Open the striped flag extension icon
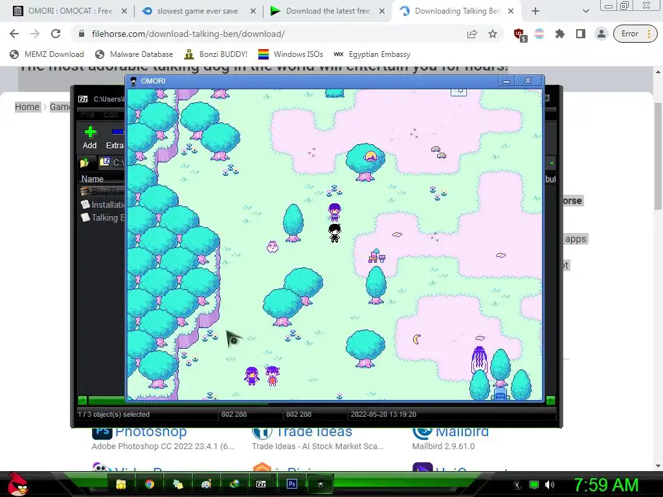The width and height of the screenshot is (663, 497). click(539, 34)
